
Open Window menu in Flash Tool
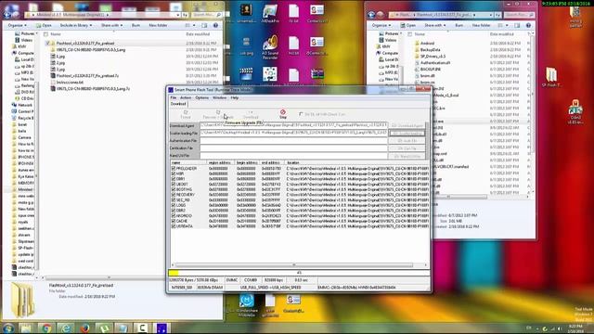[219, 97]
